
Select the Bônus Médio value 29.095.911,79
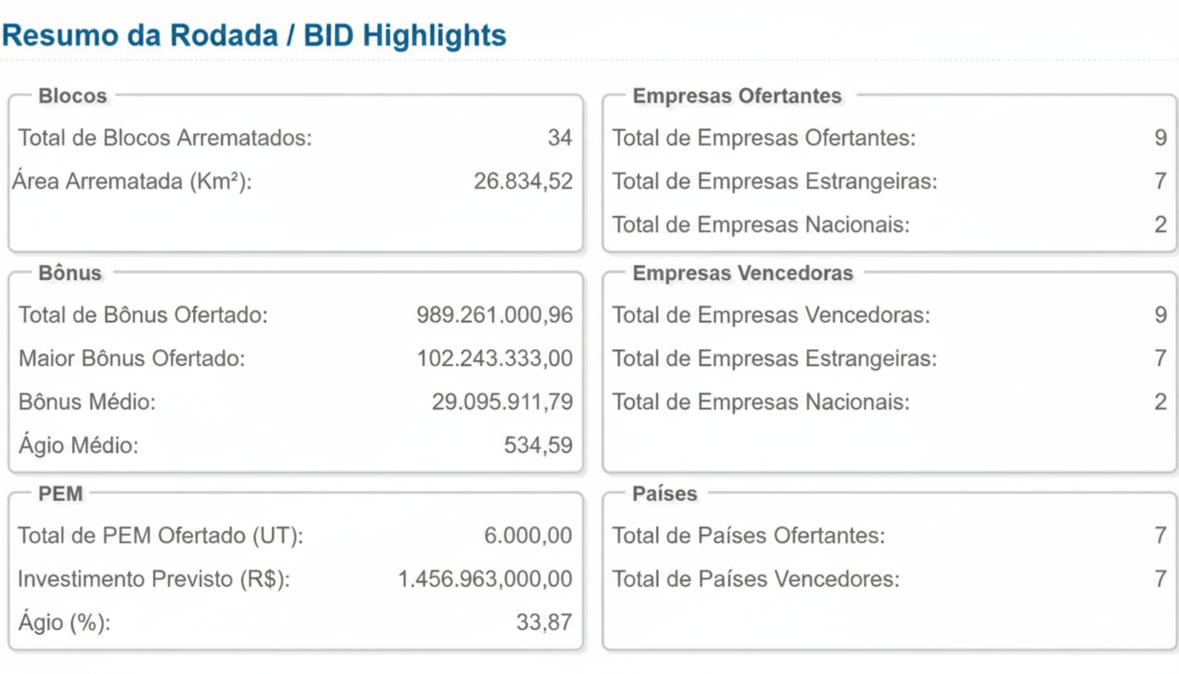point(502,403)
